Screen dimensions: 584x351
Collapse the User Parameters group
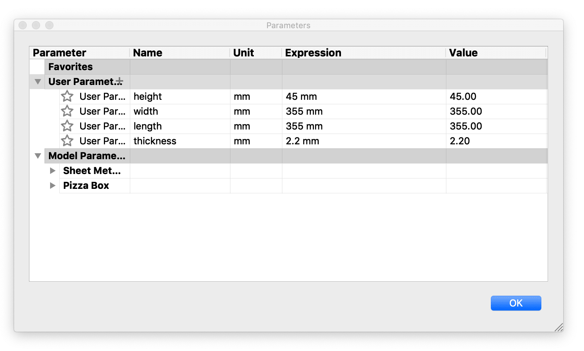tap(37, 82)
